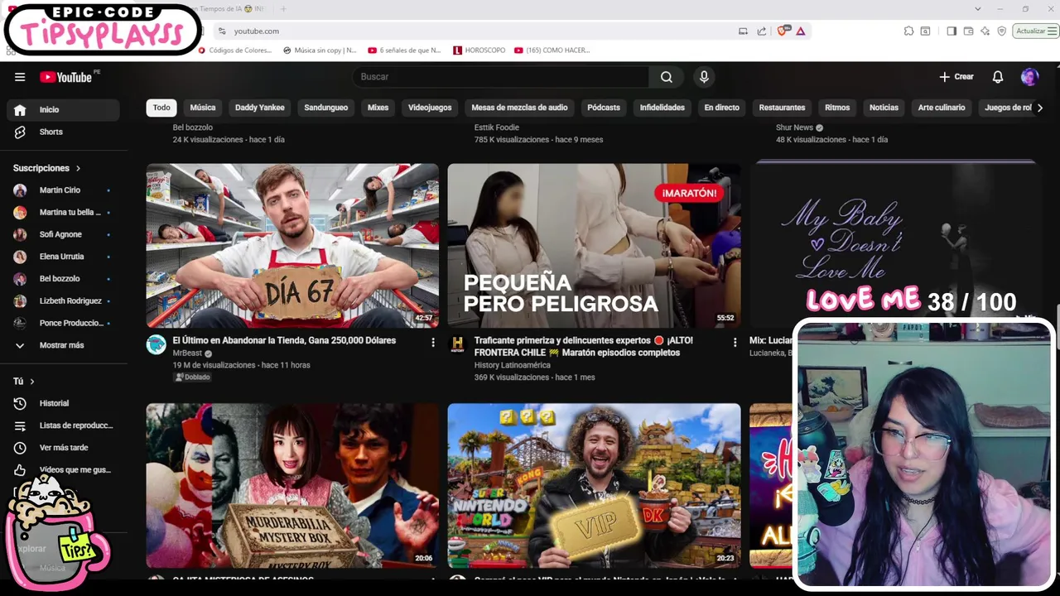Image resolution: width=1060 pixels, height=596 pixels.
Task: Open the Leo AI sparkle icon
Action: tap(985, 31)
